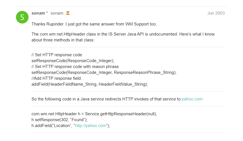Click the gray sonam full name
Image resolution: width=243 pixels, height=141 pixels.
[57, 13]
